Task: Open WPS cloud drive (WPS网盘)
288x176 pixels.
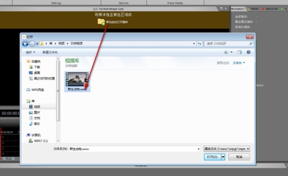Action: pos(35,89)
